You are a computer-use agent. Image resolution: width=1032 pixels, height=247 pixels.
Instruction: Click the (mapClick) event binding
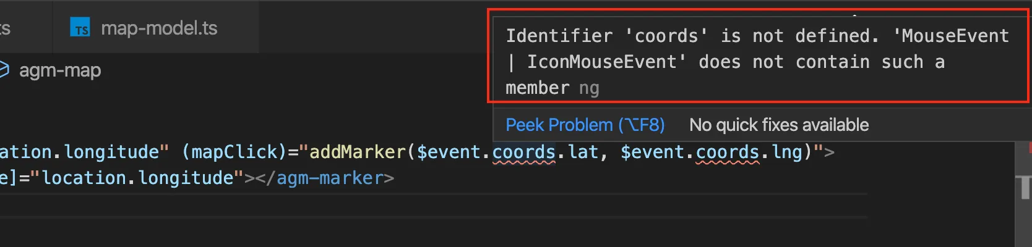tap(234, 152)
